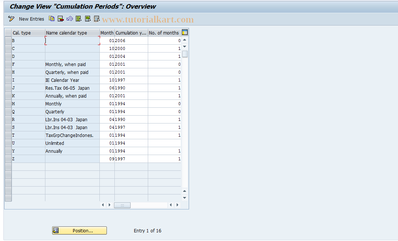Click the Delete entry icon

(60, 18)
